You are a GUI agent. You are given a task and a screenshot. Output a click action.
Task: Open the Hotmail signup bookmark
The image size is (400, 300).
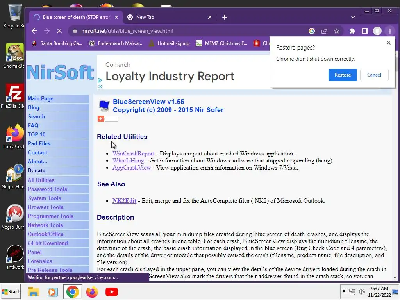[x=170, y=43]
